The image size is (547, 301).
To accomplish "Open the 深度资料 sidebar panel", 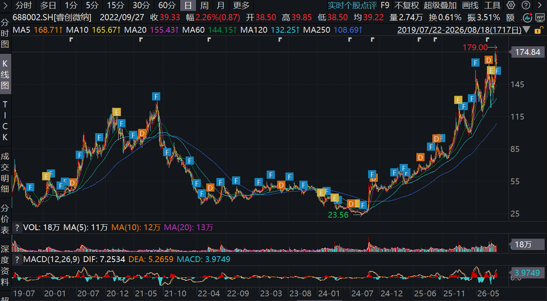I will pos(5,265).
